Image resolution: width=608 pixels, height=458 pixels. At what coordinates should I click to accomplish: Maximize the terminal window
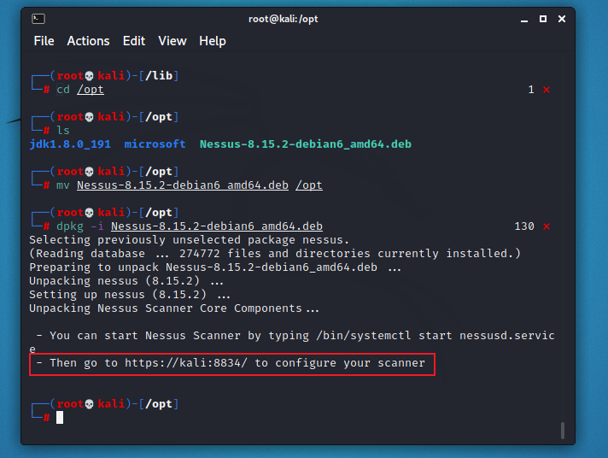[543, 19]
